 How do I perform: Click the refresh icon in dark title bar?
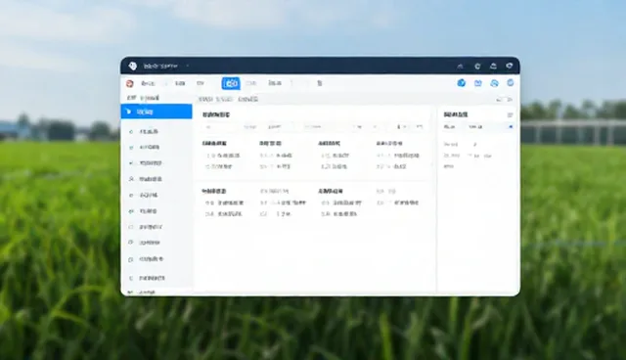477,67
